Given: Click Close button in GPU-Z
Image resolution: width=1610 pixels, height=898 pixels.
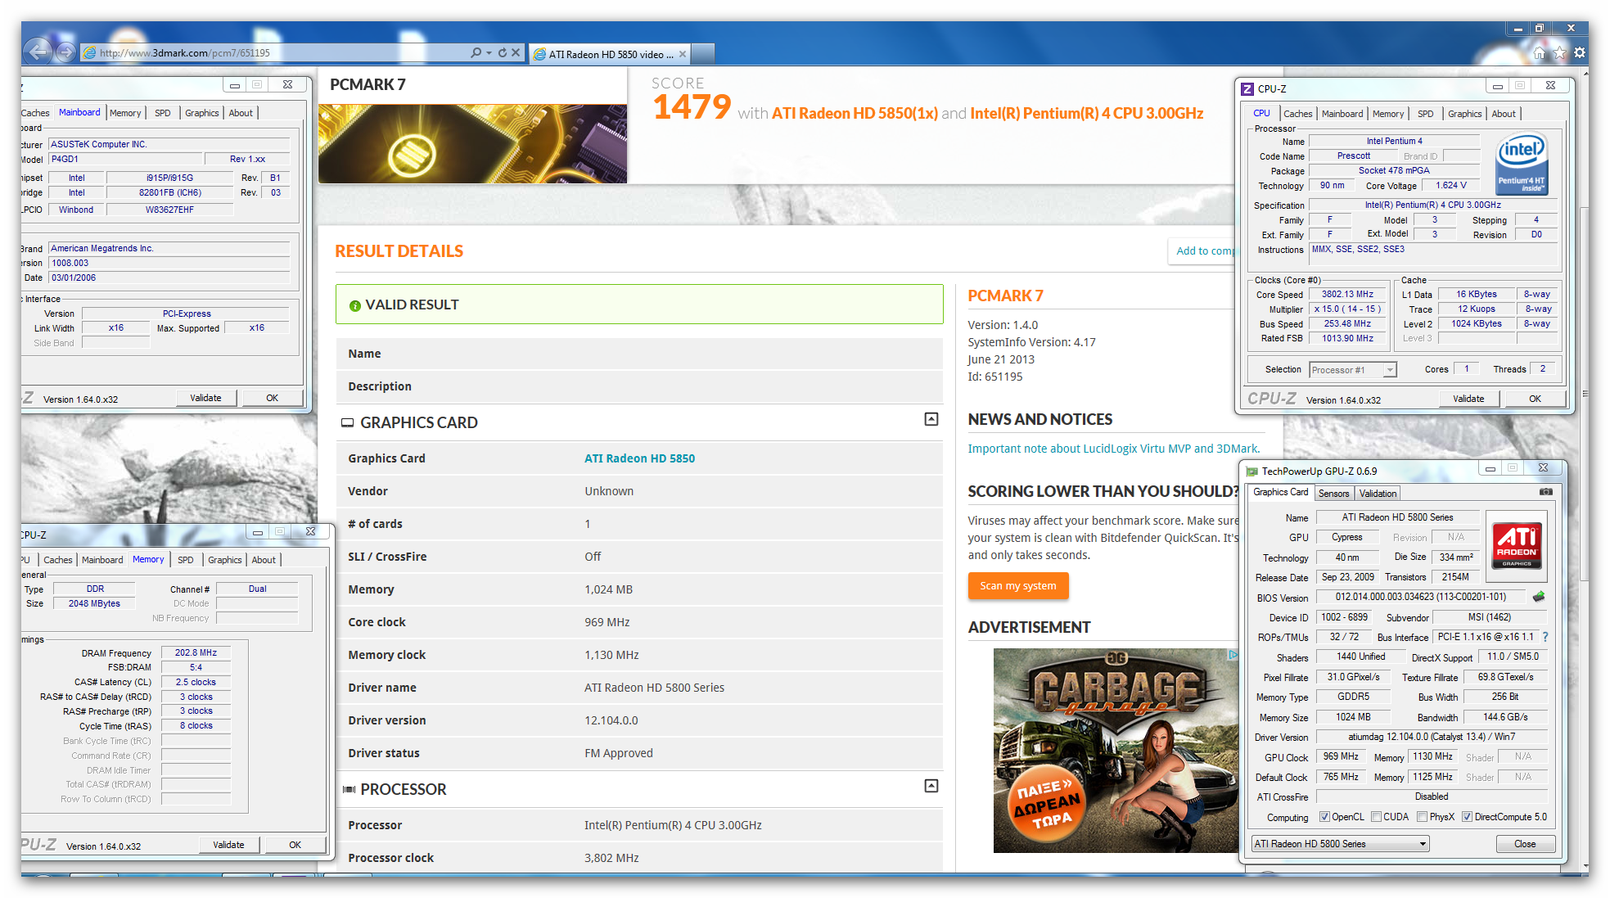Looking at the screenshot, I should [1525, 844].
